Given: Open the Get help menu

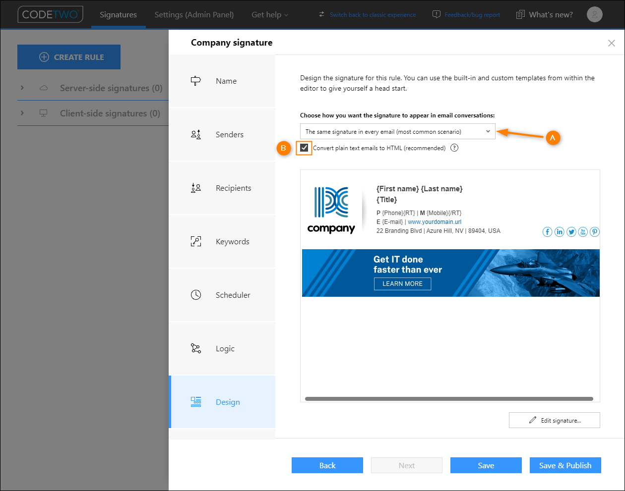Looking at the screenshot, I should (x=269, y=14).
